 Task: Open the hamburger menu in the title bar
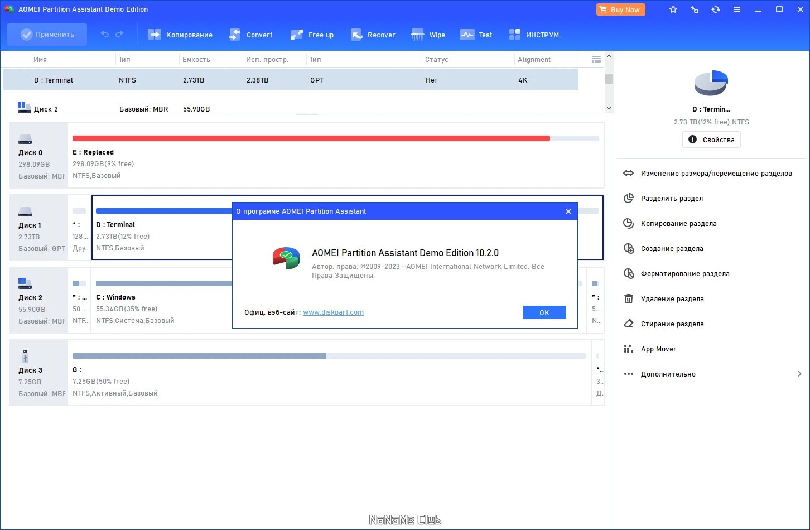click(737, 9)
